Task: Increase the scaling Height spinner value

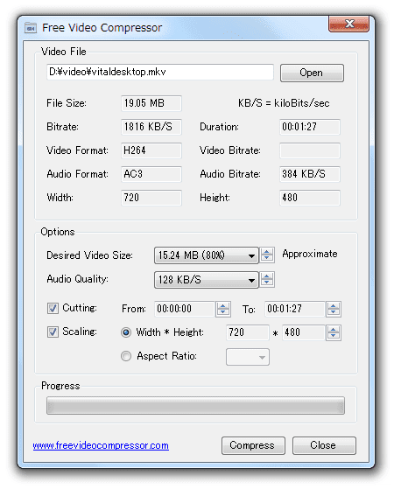Action: [334, 329]
